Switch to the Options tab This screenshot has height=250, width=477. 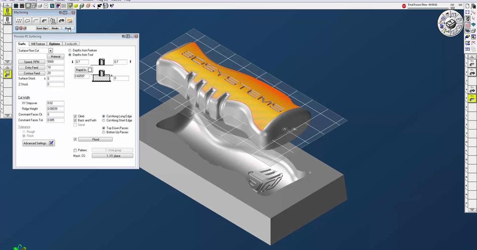click(x=54, y=44)
